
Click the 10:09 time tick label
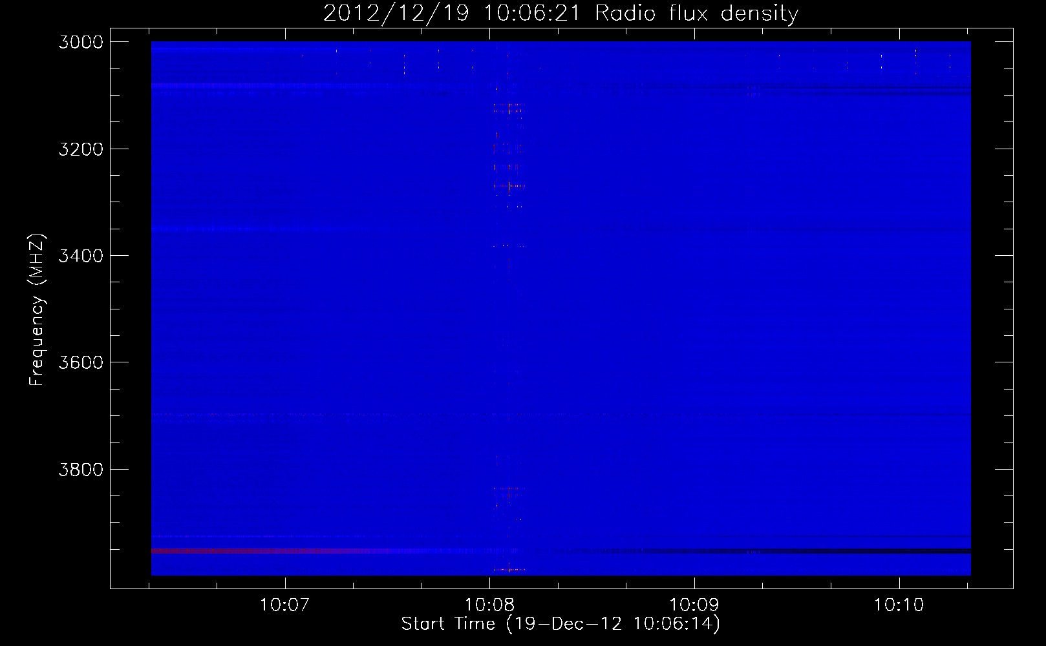pos(694,605)
